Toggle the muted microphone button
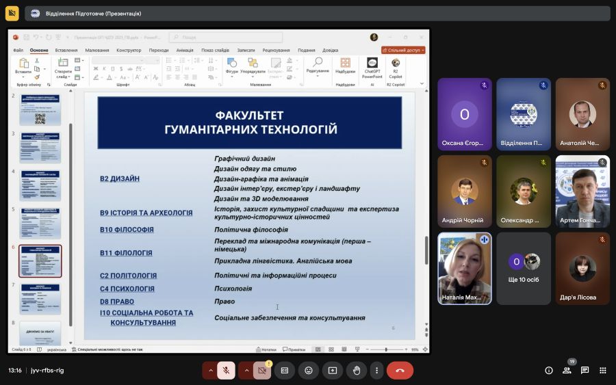Image resolution: width=616 pixels, height=385 pixels. pyautogui.click(x=226, y=370)
